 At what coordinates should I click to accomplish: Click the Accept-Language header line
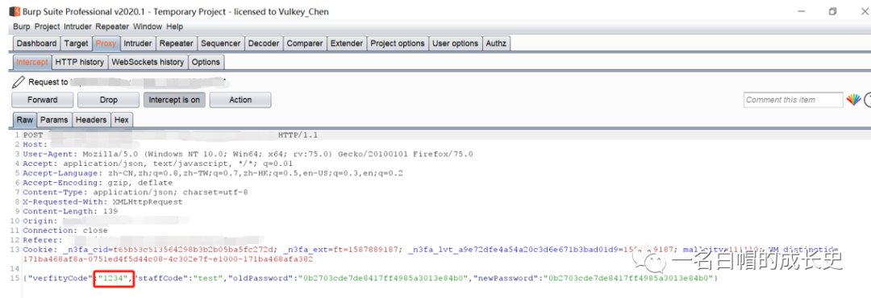[213, 173]
